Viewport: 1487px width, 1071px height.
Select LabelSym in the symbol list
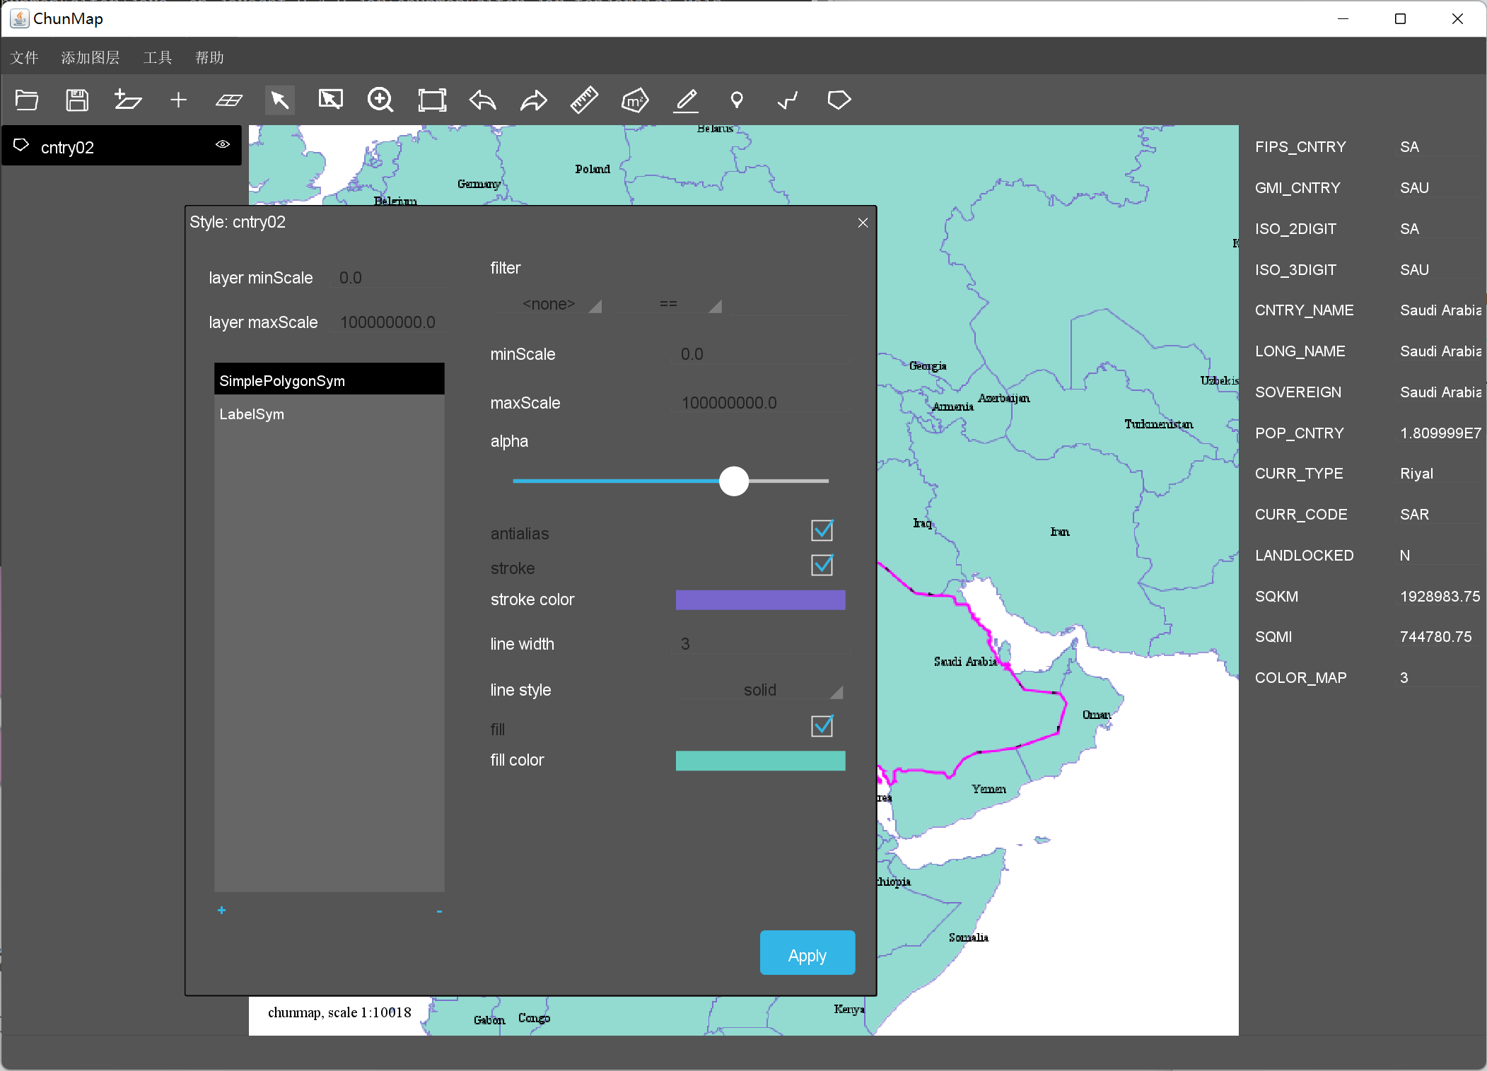click(x=252, y=414)
